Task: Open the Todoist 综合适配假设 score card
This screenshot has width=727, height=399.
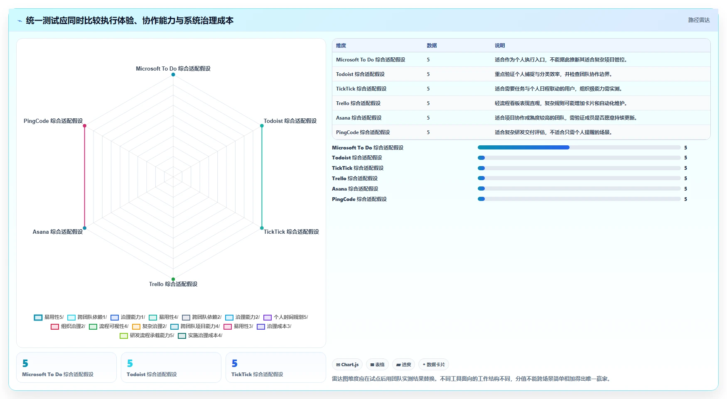Action: point(171,367)
